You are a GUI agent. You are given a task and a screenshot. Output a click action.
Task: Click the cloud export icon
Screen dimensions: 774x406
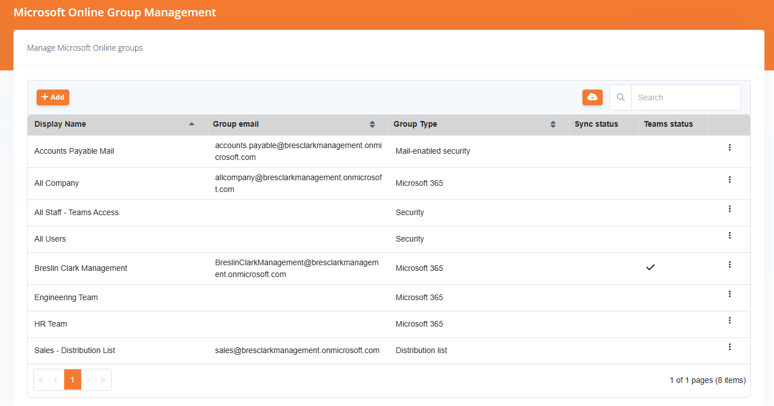(x=592, y=97)
